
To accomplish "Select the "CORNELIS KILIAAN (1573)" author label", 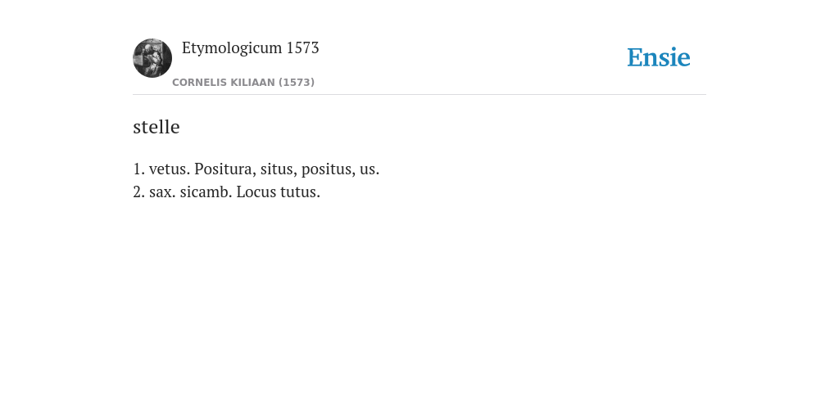I will (243, 83).
